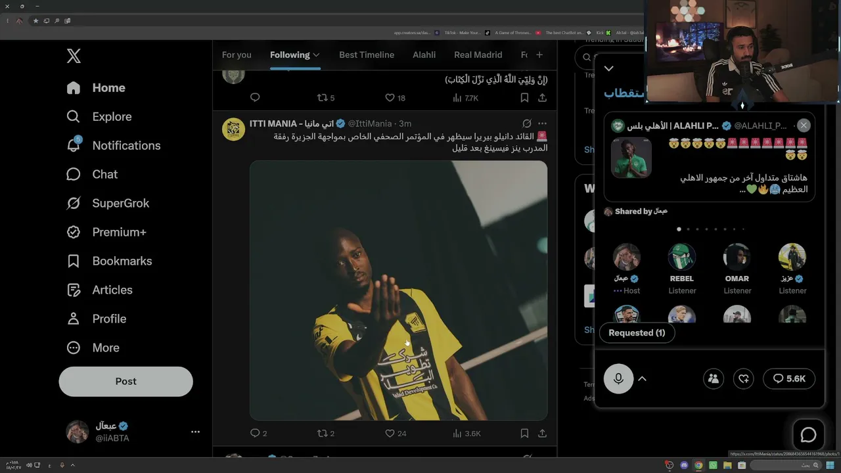This screenshot has height=473, width=841.
Task: Launch SuperGrok from the sidebar
Action: [108, 203]
